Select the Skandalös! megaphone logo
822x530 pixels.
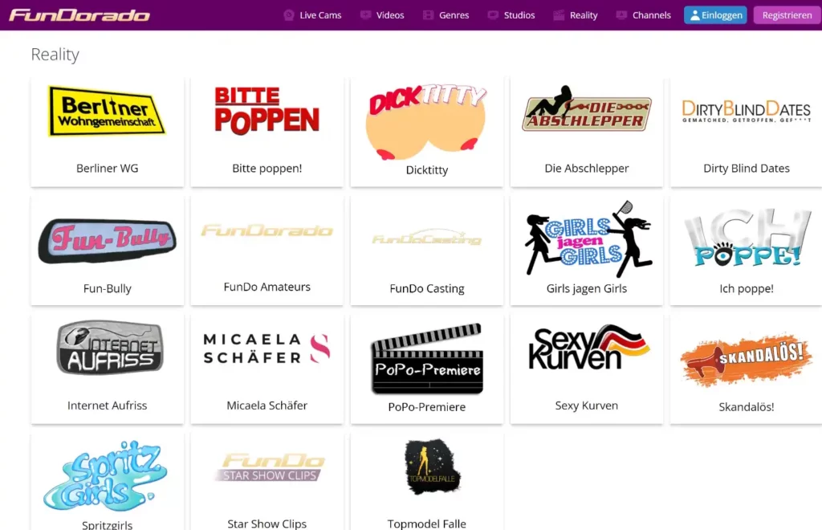[x=746, y=359]
